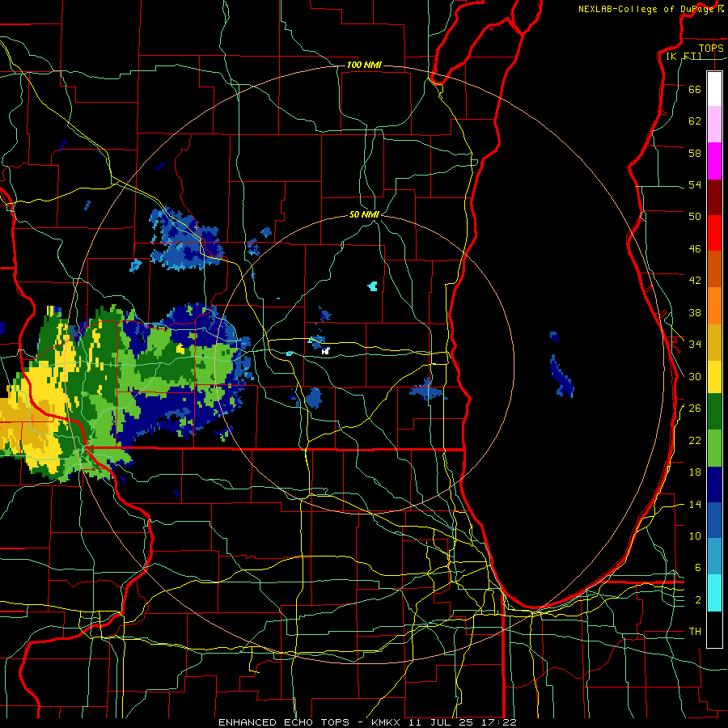Viewport: 728px width, 728px height.
Task: Click the '66' legend value
Action: click(695, 89)
